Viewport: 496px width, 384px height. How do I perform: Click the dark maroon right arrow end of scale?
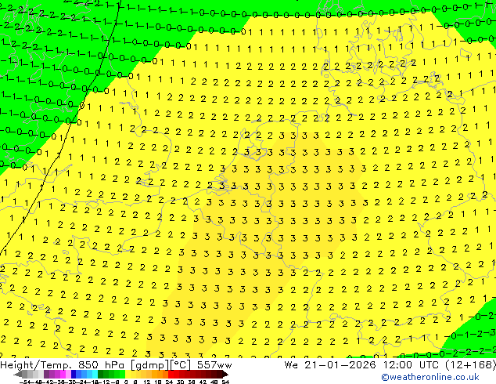click(x=225, y=374)
